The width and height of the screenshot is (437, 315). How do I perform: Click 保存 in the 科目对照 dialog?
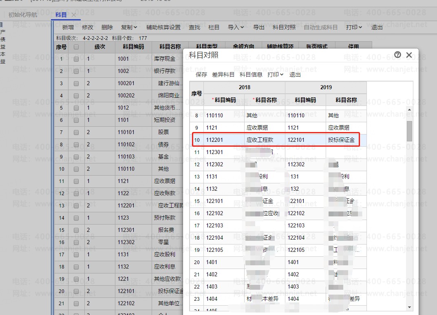point(201,75)
